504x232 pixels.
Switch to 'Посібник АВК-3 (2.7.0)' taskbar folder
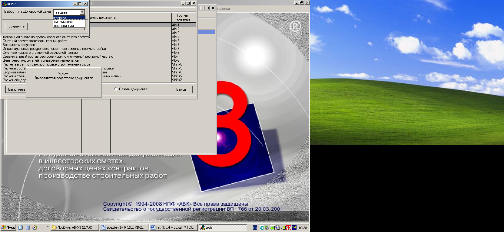[x=75, y=227]
